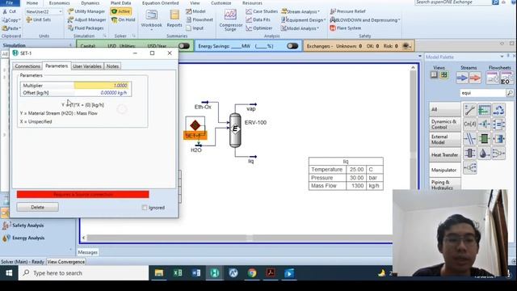Open Flowsheet summary

tap(200, 19)
